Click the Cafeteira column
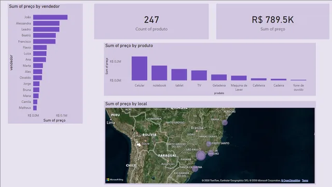Screen dimensions: 332x187 pyautogui.click(x=259, y=79)
